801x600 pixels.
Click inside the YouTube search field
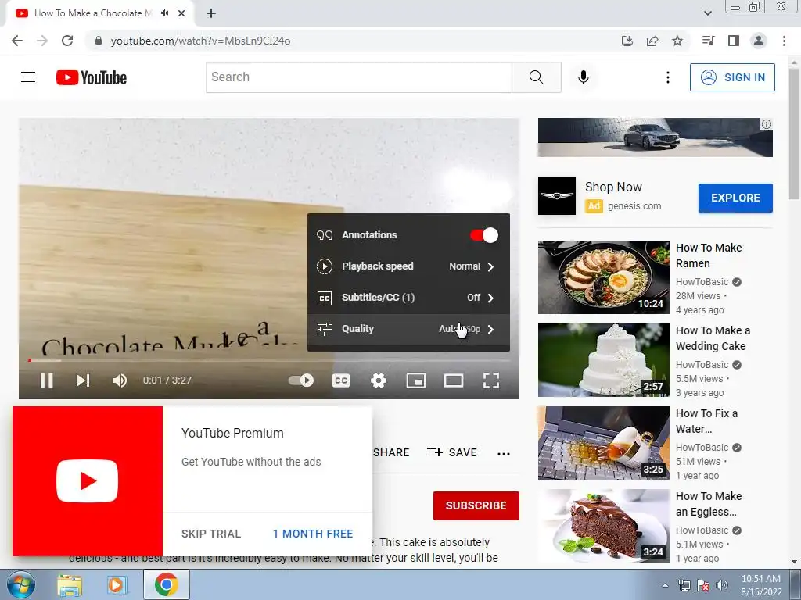(x=359, y=77)
